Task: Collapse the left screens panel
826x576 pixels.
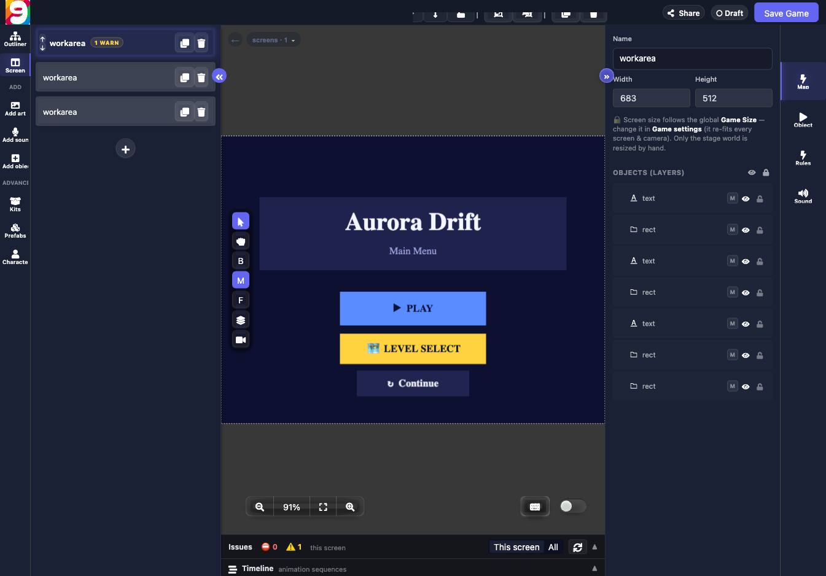Action: coord(219,76)
